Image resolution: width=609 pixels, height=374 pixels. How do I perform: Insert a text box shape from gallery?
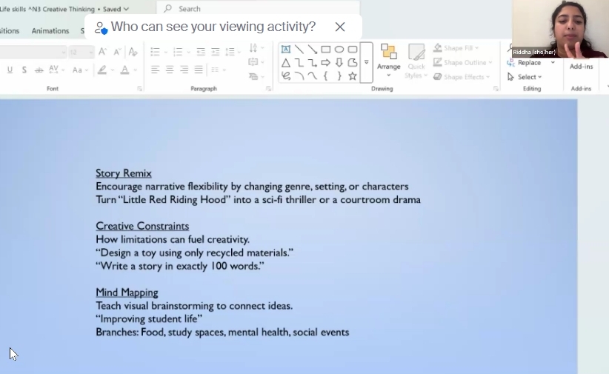coord(286,50)
